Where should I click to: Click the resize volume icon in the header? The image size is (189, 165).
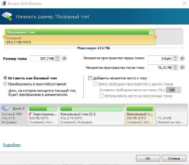[x=7, y=16]
